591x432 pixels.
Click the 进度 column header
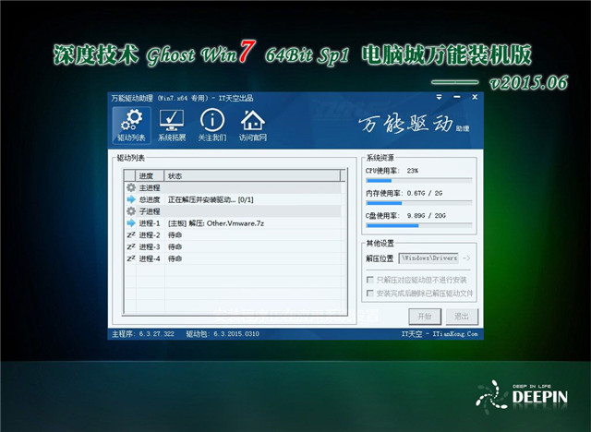click(150, 176)
